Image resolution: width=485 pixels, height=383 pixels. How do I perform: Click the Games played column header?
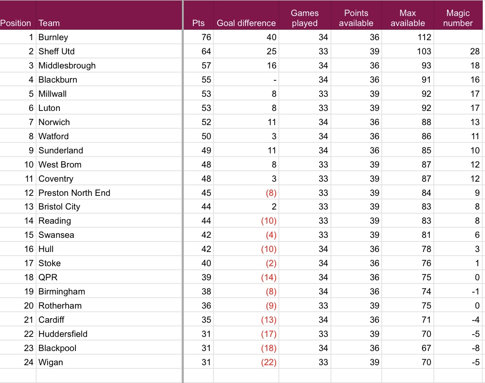(x=304, y=18)
